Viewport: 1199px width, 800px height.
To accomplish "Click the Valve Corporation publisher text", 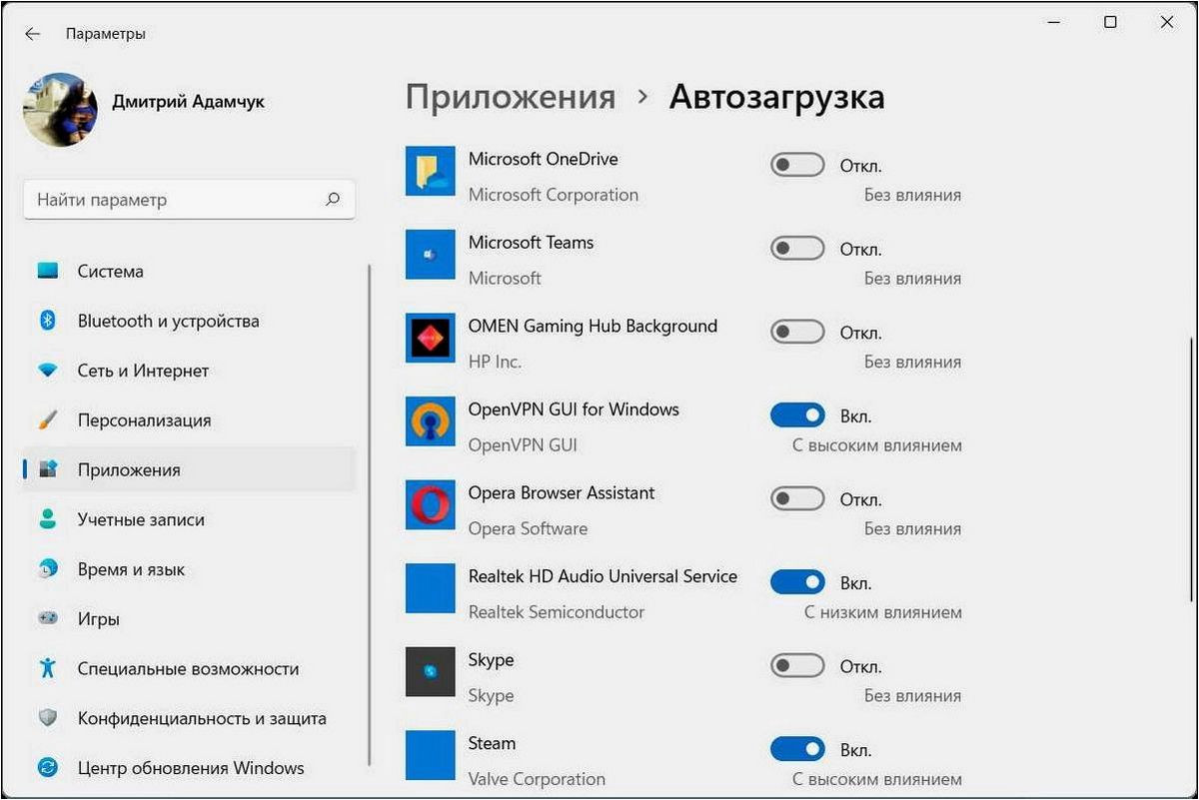I will point(537,779).
